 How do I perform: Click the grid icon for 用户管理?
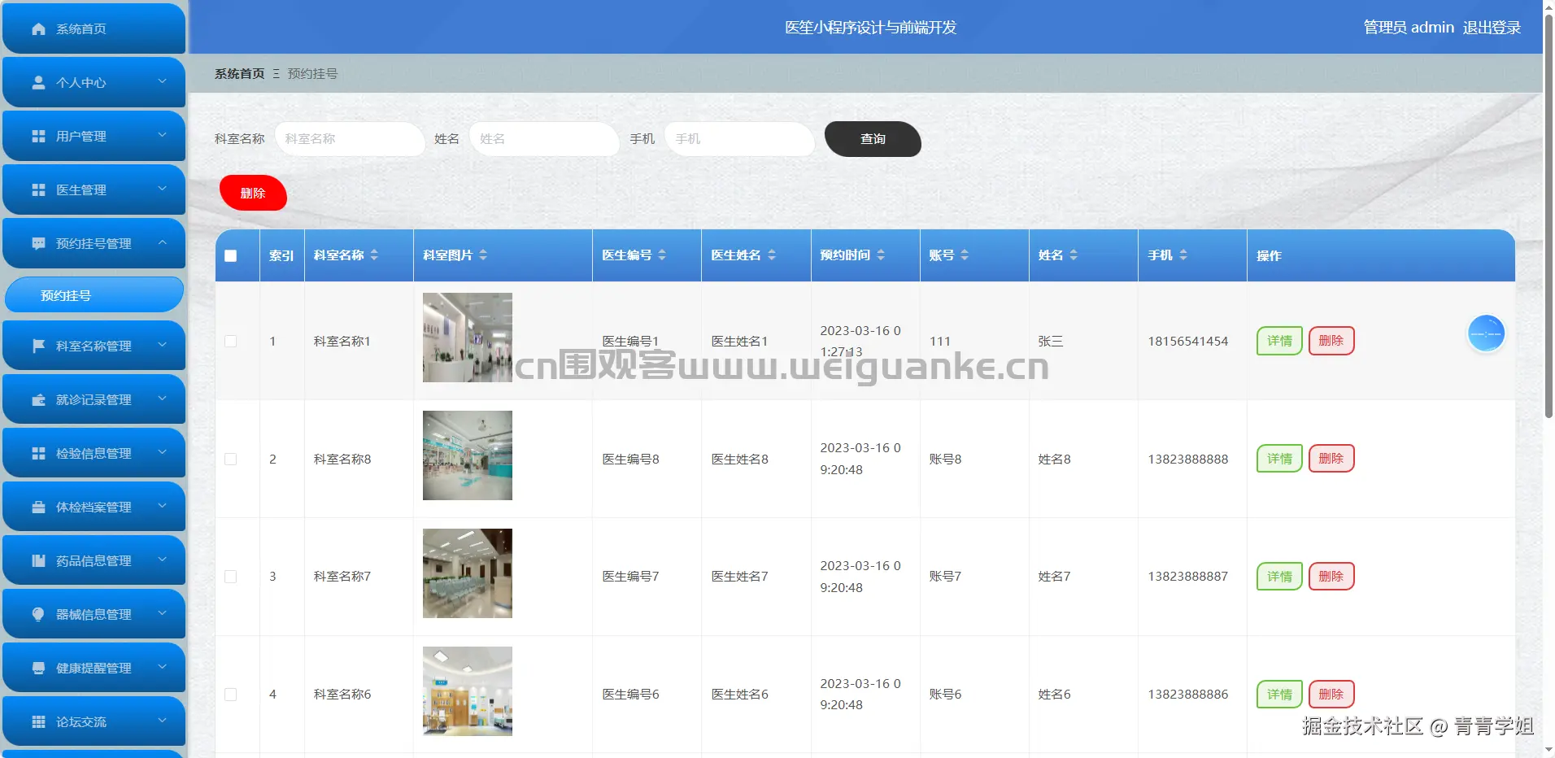[x=38, y=136]
